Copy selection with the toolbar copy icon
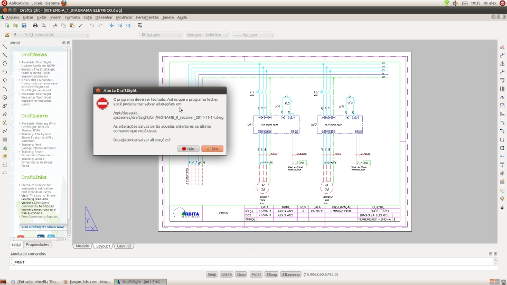Screen dimensions: 507x285 coord(63,25)
